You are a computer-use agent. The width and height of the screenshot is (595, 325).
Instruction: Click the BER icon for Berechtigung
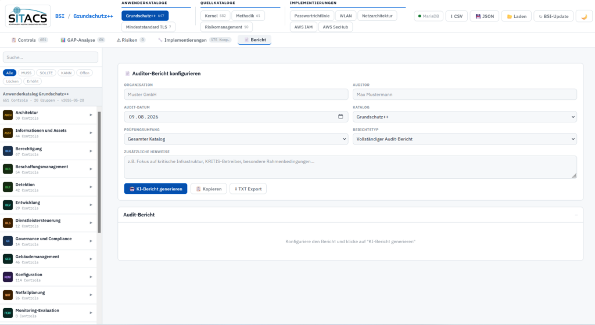(8, 151)
